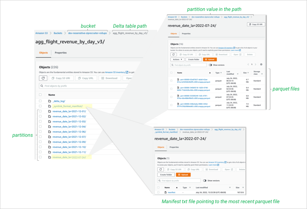Open the page preferences gear icon
This screenshot has height=209, width=307.
point(261,64)
